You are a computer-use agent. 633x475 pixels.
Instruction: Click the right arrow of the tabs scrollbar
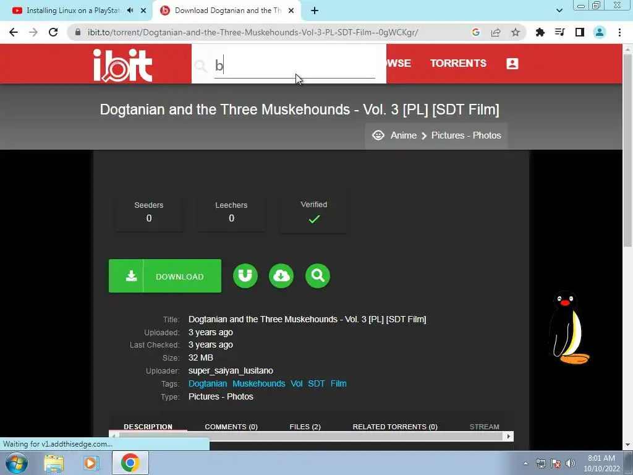pos(508,436)
